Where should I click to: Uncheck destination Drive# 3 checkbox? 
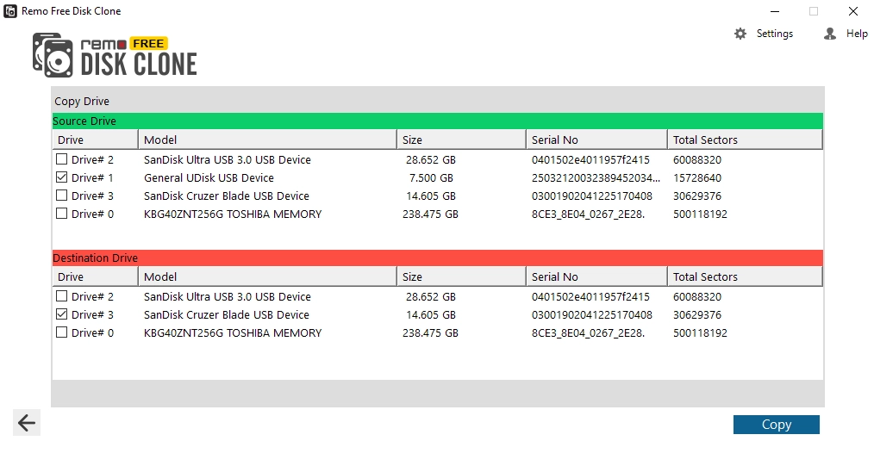pos(62,314)
